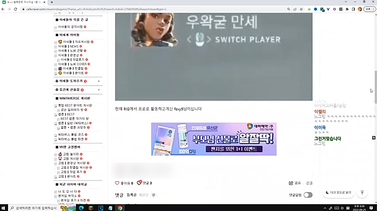Open the 부모님 선물로 알잘딱 banner ad
Viewport: 377px width, 211px height.
pyautogui.click(x=214, y=139)
